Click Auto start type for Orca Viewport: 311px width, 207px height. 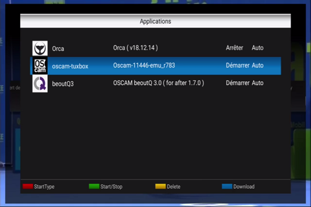(x=258, y=48)
